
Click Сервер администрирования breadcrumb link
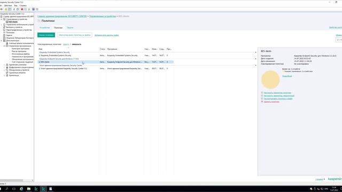(x=62, y=16)
